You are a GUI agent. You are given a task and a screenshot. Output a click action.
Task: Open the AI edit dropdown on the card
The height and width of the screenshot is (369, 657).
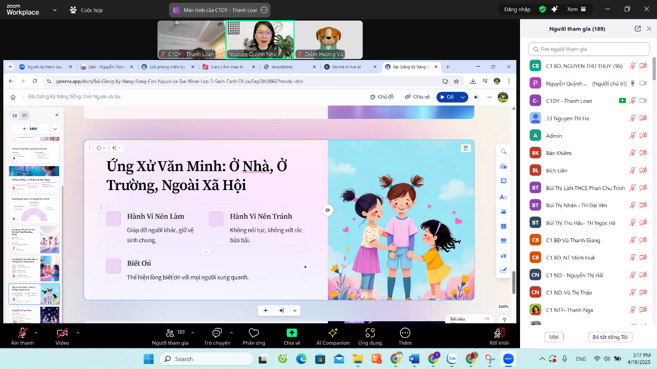coord(116,148)
